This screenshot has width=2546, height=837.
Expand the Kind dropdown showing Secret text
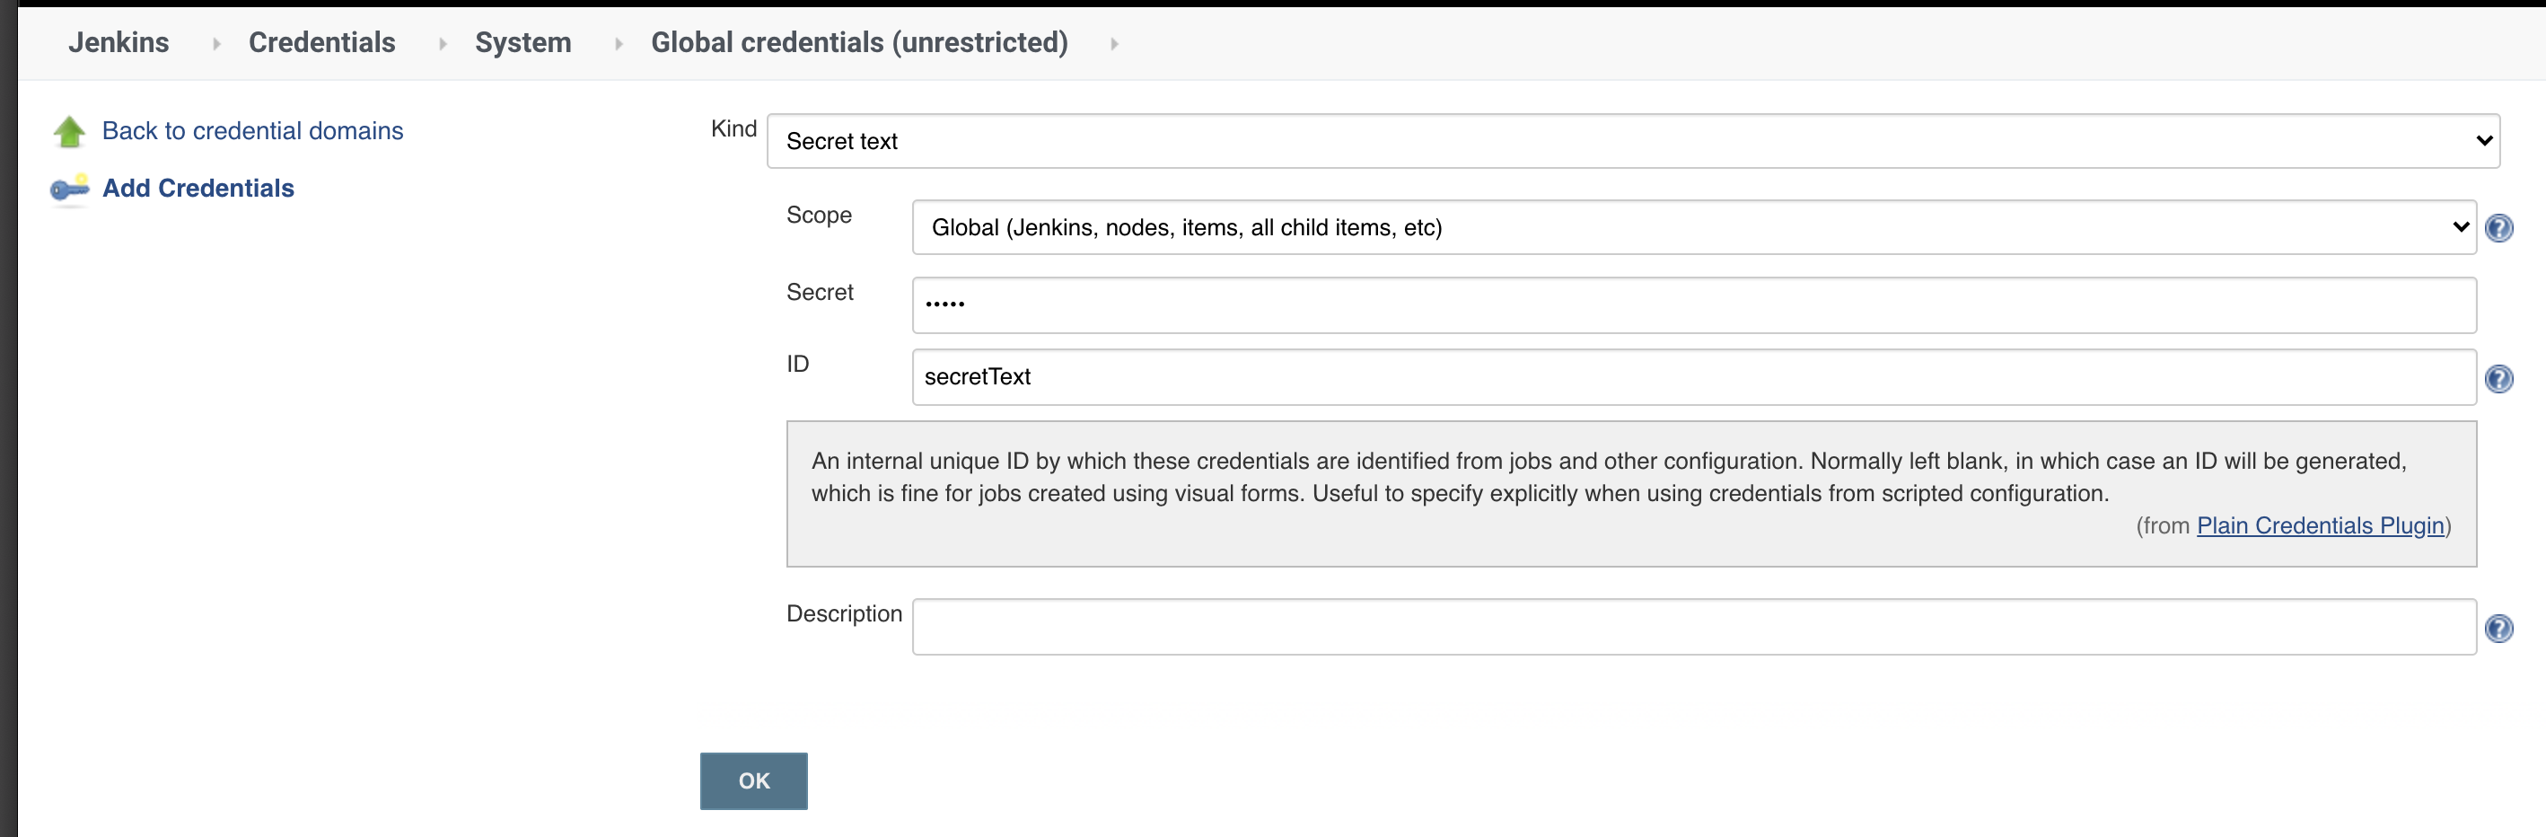click(1633, 141)
